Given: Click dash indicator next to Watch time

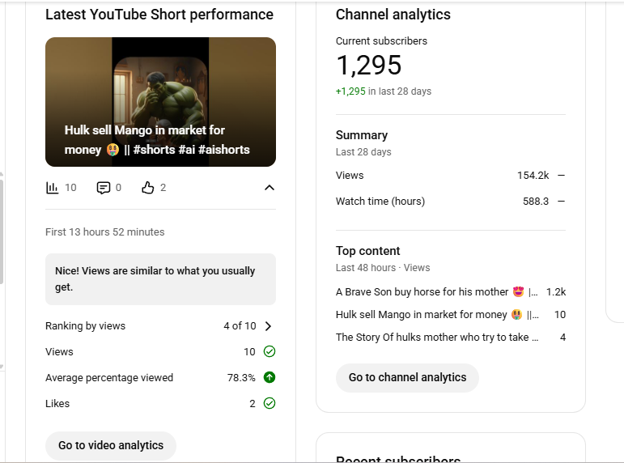Looking at the screenshot, I should [561, 202].
